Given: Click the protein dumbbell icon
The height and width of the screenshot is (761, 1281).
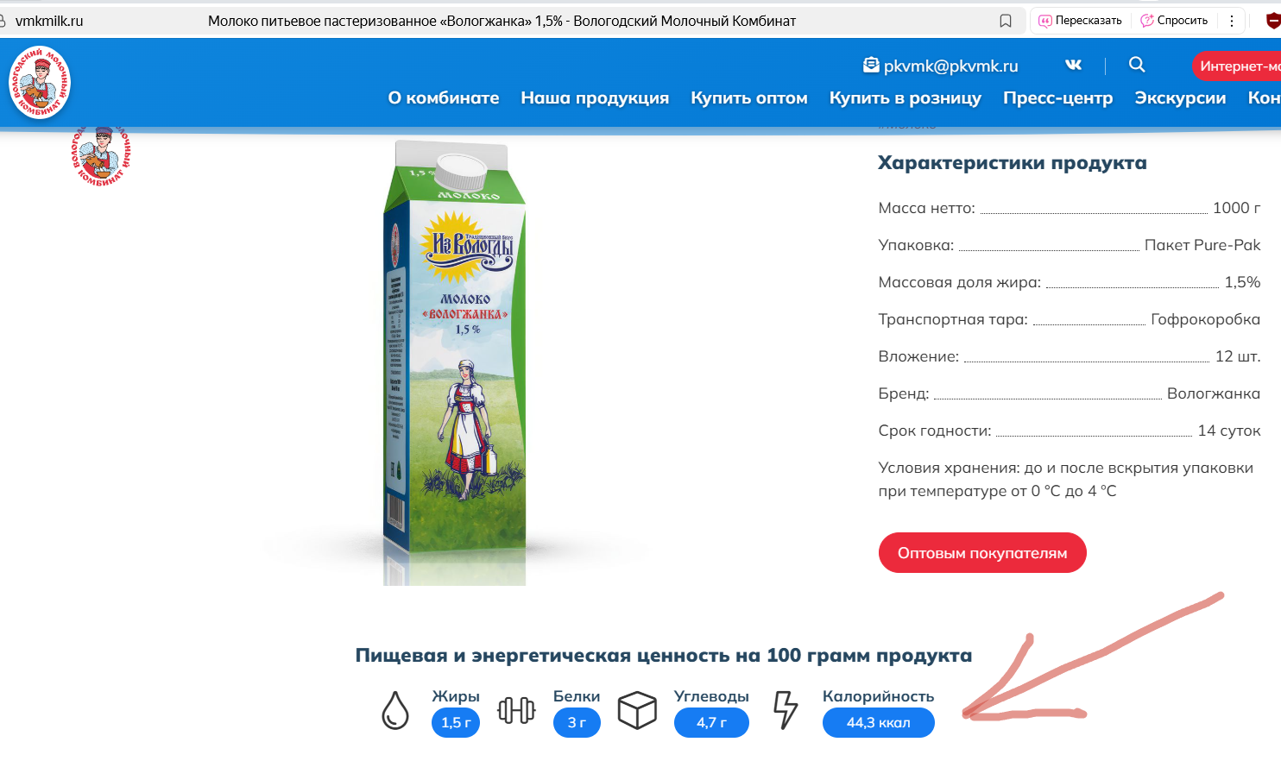Looking at the screenshot, I should (516, 710).
